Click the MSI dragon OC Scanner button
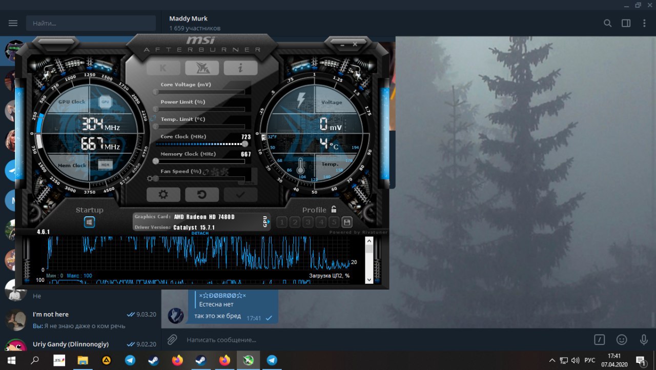Viewport: 656px width, 370px height. point(202,68)
